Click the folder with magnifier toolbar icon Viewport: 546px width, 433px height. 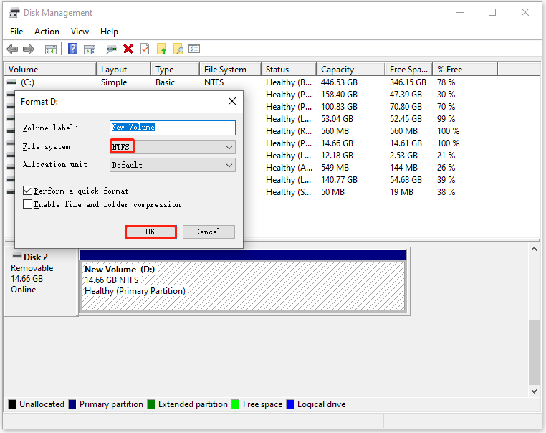pos(178,49)
